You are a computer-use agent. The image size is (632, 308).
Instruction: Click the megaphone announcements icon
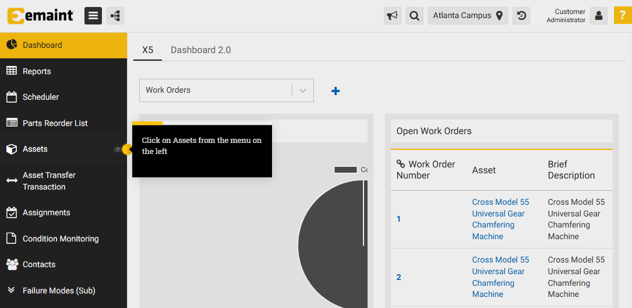click(x=393, y=16)
